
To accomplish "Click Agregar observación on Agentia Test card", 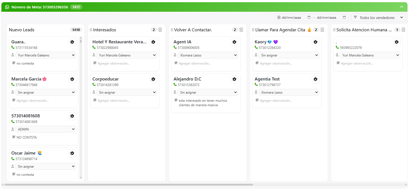I will [276, 101].
